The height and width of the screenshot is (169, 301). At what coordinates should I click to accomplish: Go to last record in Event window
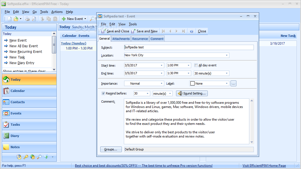[183, 31]
